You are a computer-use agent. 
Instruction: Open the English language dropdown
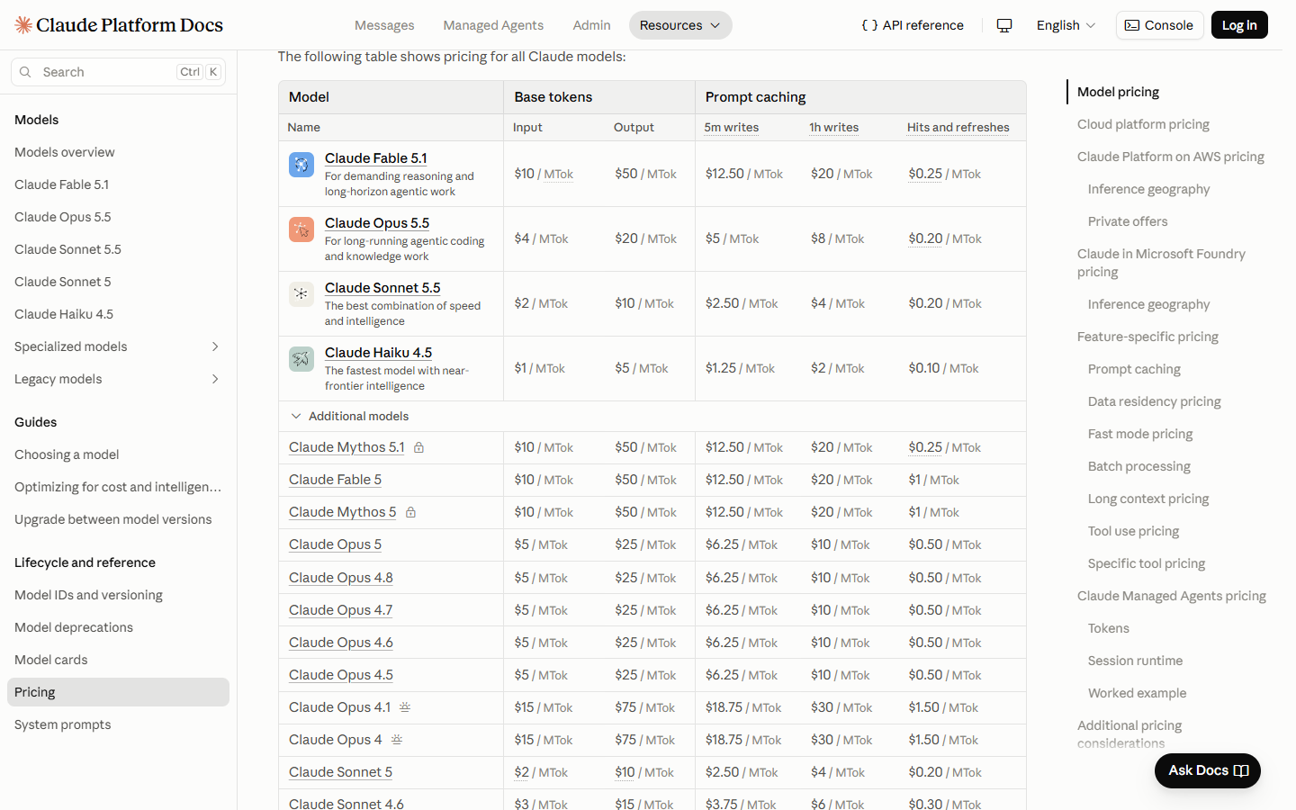click(x=1066, y=25)
